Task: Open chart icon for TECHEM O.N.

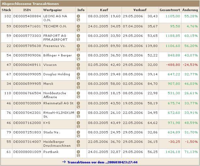Action: (78, 30)
